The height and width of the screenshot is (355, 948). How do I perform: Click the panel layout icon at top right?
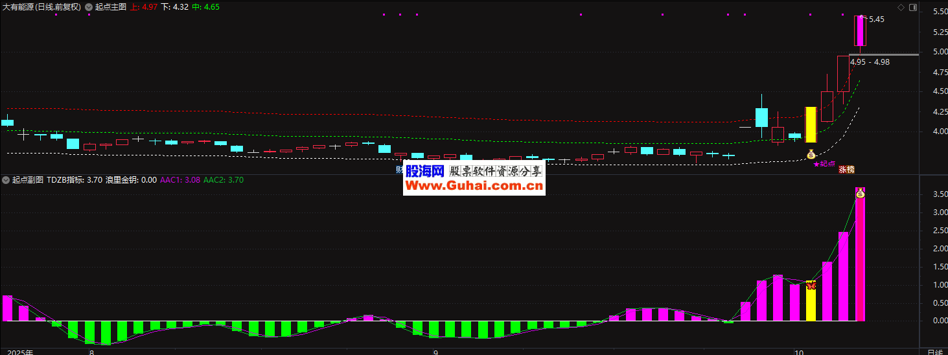[x=913, y=7]
